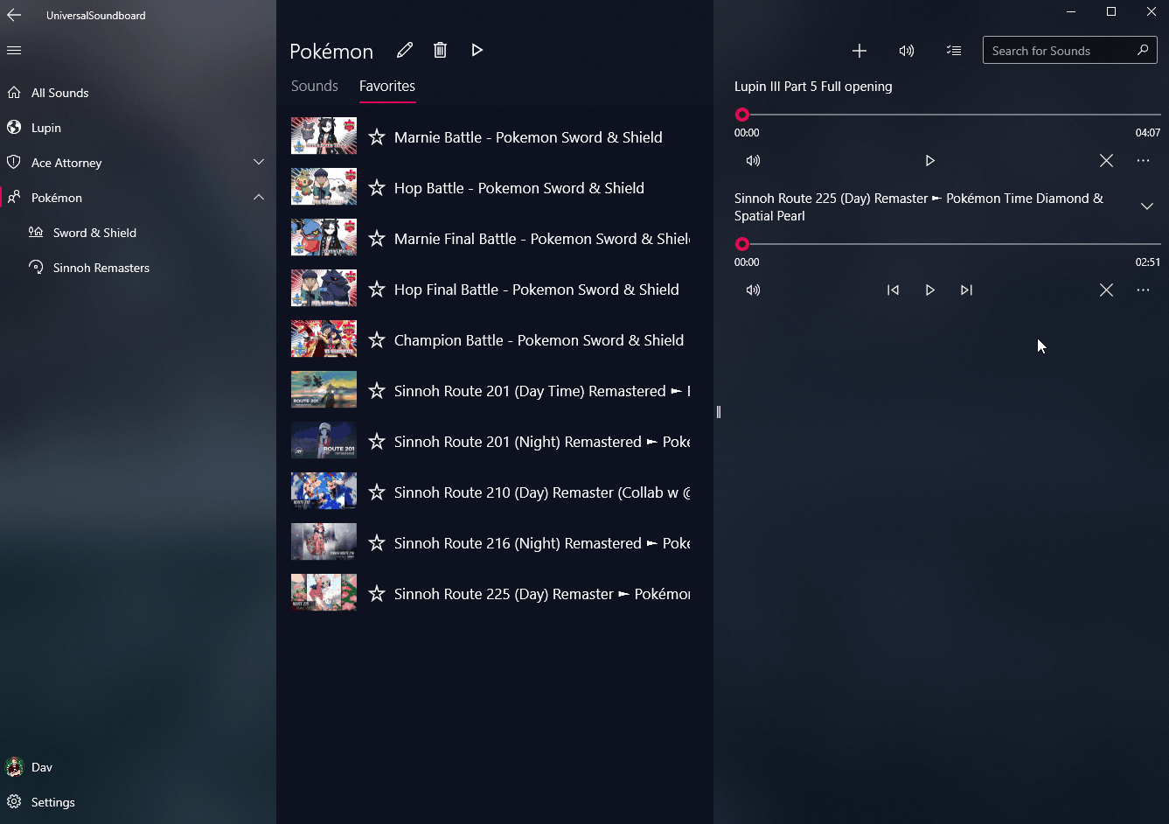Toggle favorite star on Sinnoh Route 216 (Night)
Screen dimensions: 1169x824
coord(376,543)
